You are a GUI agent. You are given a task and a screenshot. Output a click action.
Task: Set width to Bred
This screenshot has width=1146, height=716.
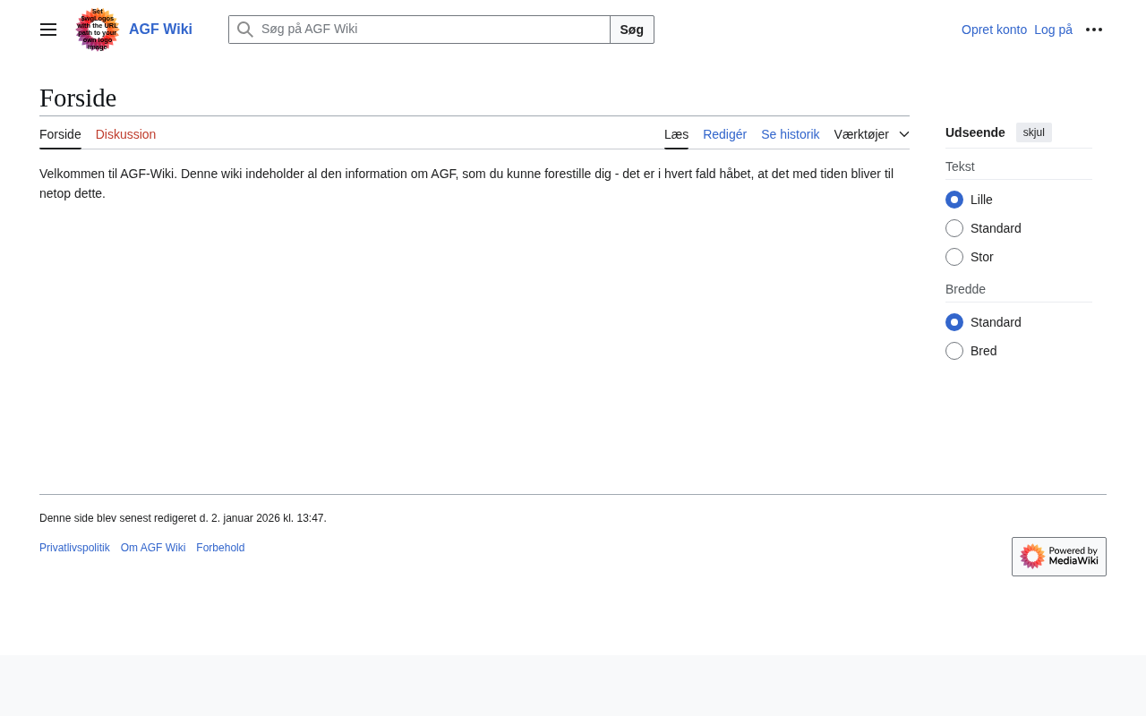tap(954, 351)
